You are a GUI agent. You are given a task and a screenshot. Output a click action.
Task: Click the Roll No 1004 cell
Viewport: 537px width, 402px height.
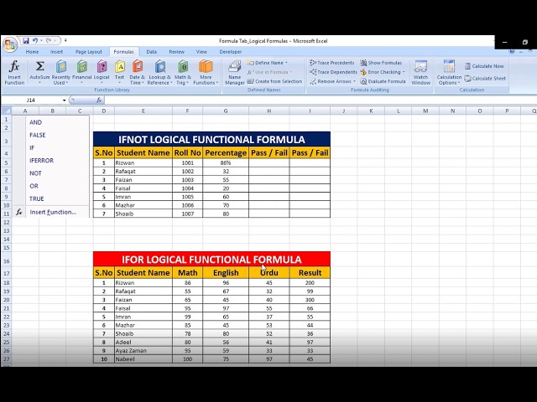coord(188,188)
